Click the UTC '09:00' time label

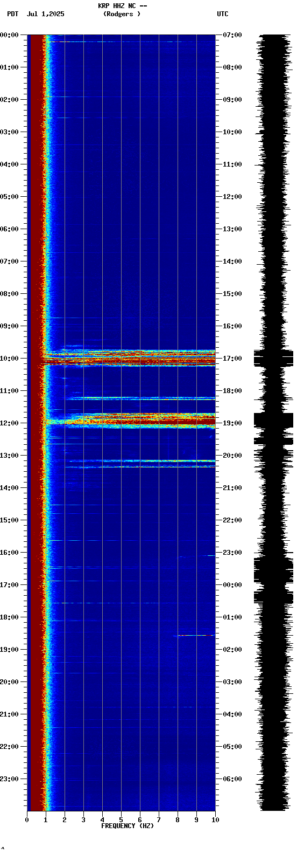click(232, 100)
